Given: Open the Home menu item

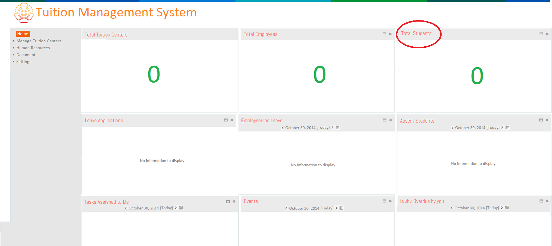Looking at the screenshot, I should (23, 34).
